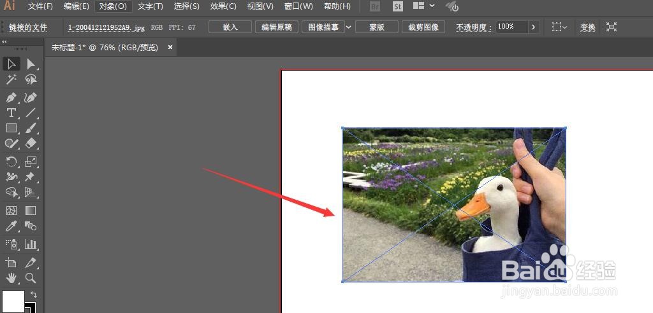Select the Curvature tool
This screenshot has width=653, height=313.
(31, 98)
